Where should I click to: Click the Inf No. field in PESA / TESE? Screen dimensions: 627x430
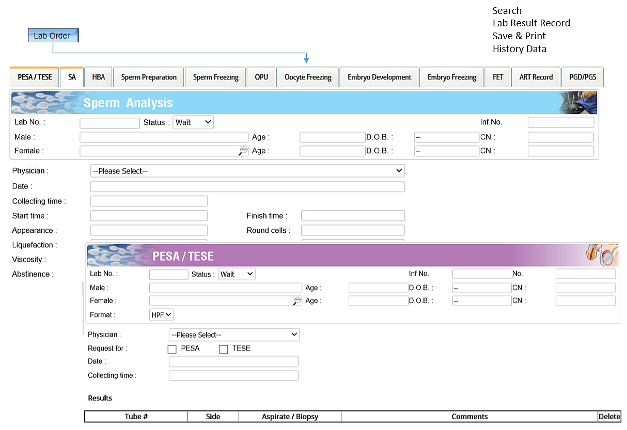pyautogui.click(x=482, y=274)
